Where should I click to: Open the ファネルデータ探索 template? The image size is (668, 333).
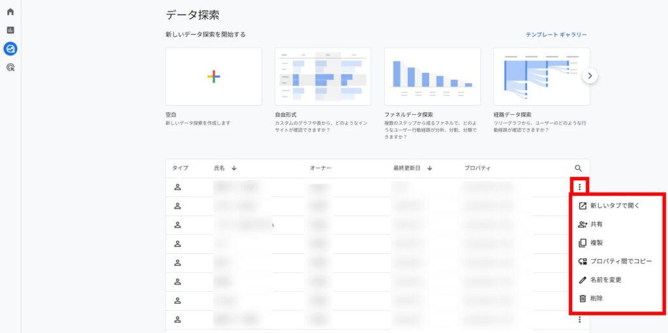point(432,76)
